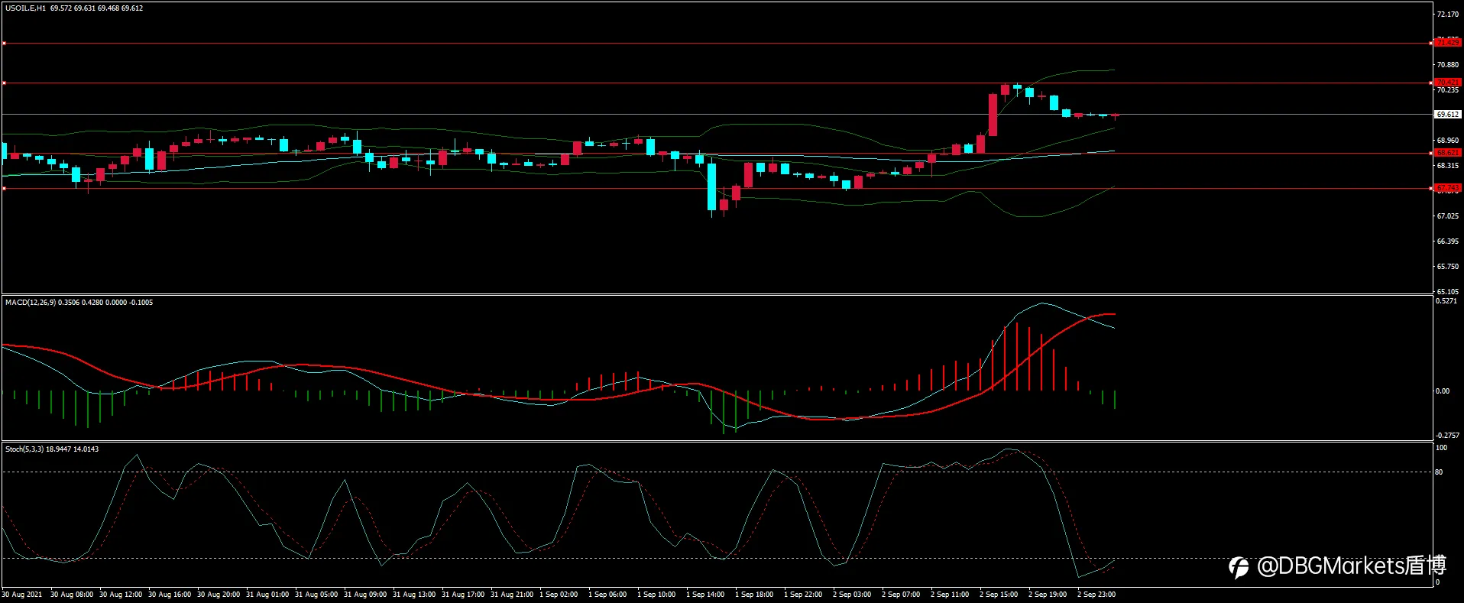The image size is (1464, 603).
Task: Click the 1 Sep 02:00 time label
Action: [559, 595]
